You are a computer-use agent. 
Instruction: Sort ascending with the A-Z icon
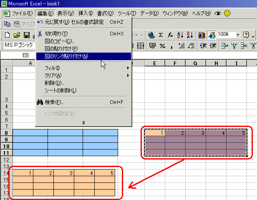180,35
